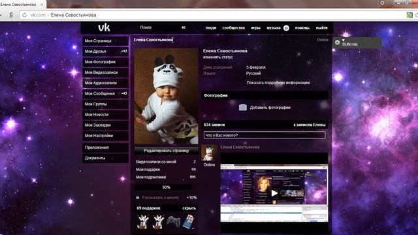Open the Фотографии section header
This screenshot has height=235, width=418.
click(x=265, y=95)
